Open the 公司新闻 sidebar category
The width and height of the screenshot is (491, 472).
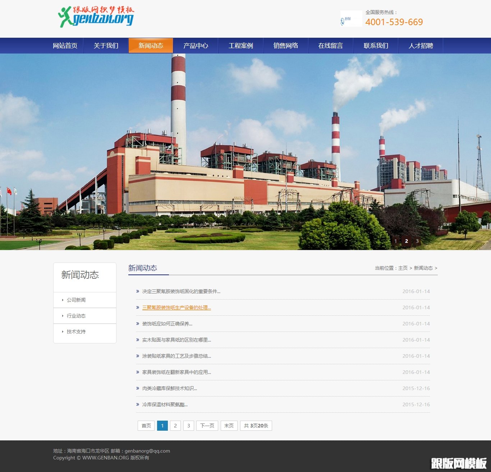pos(76,300)
